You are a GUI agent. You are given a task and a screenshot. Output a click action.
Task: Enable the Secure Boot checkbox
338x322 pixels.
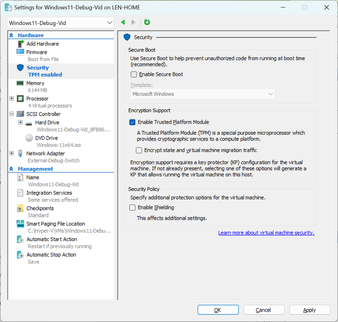click(134, 75)
